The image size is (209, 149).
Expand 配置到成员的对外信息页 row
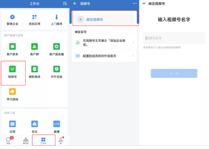pos(105,55)
